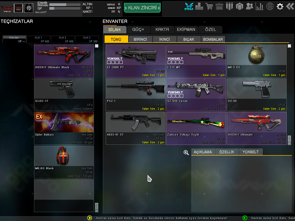This screenshot has width=295, height=221.
Task: Click up arrow of equipment list scrollbar
Action: tap(97, 46)
